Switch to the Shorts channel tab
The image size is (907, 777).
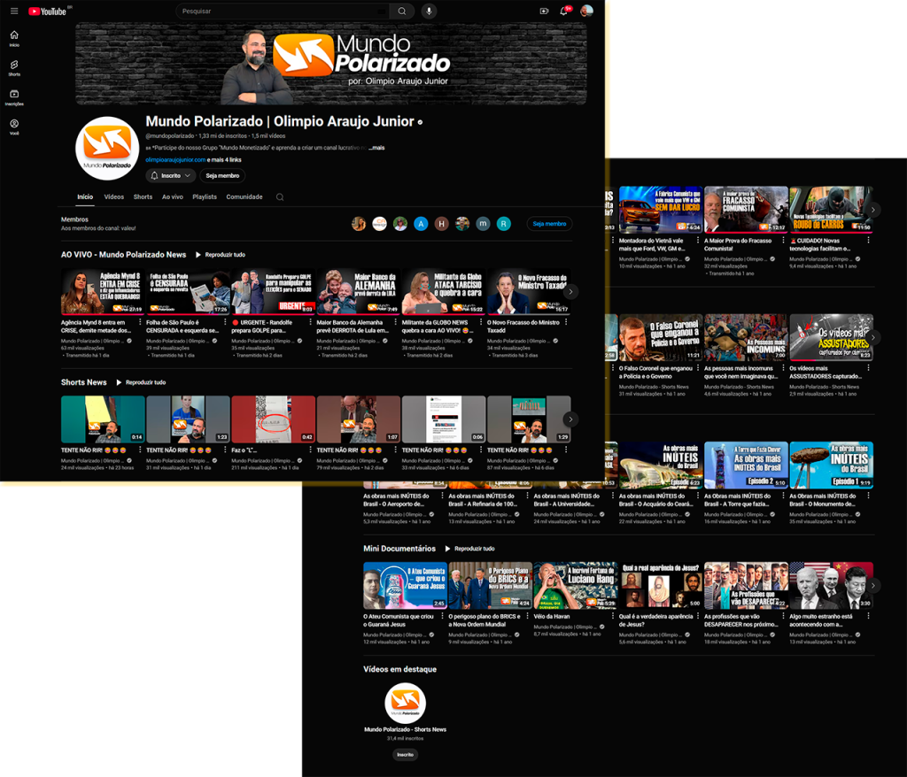click(x=143, y=197)
